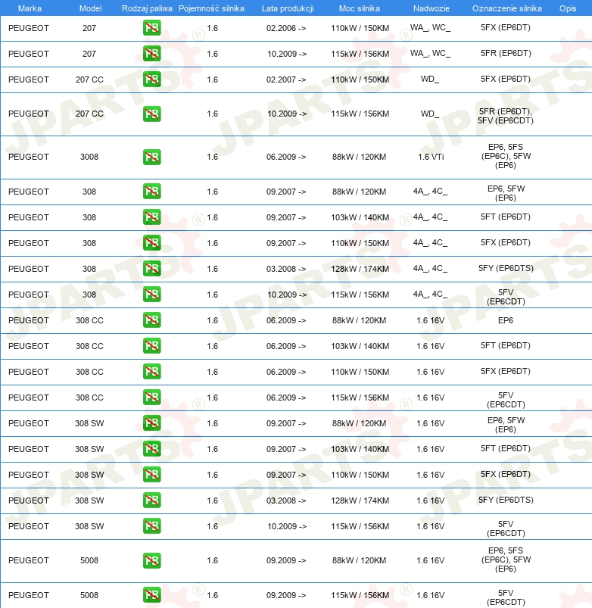Click 308 CC model cell in 88kW row
Screen dimensions: 592x608
[x=89, y=320]
